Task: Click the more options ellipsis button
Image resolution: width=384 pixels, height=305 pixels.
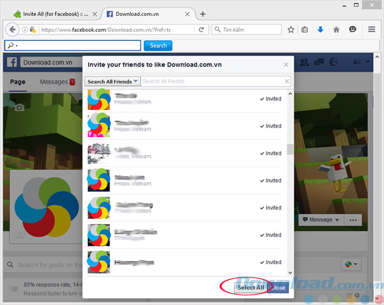Action: click(x=353, y=219)
